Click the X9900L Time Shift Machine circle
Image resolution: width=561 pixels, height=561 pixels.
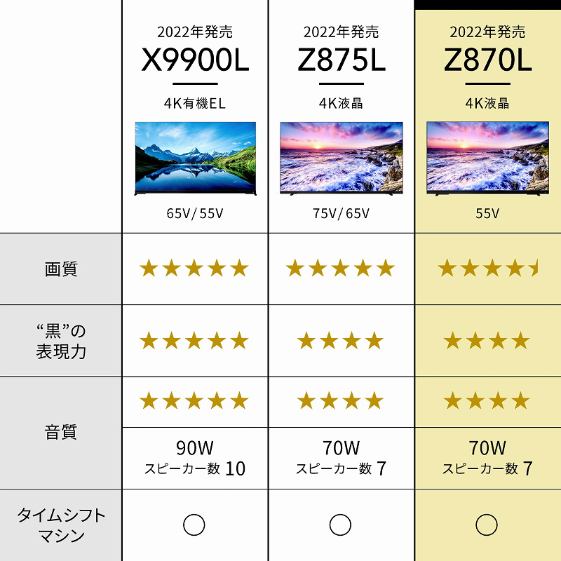point(194,524)
